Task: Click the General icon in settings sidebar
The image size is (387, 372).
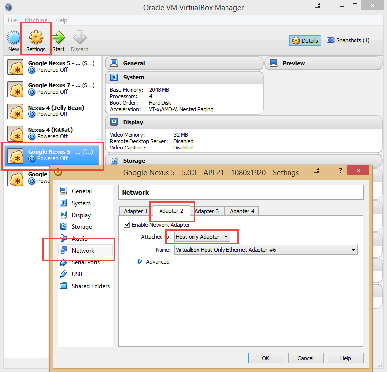Action: pyautogui.click(x=64, y=191)
